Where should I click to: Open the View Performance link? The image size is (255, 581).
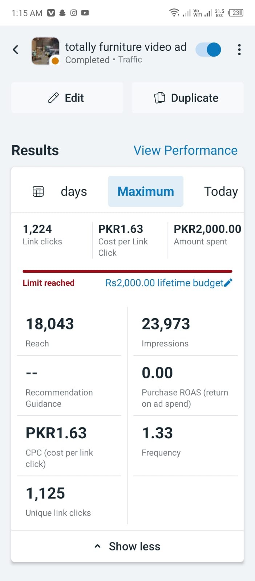coord(185,150)
